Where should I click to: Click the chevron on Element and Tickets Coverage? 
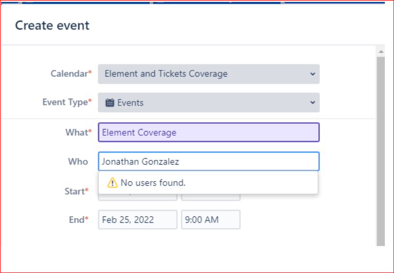coord(312,74)
